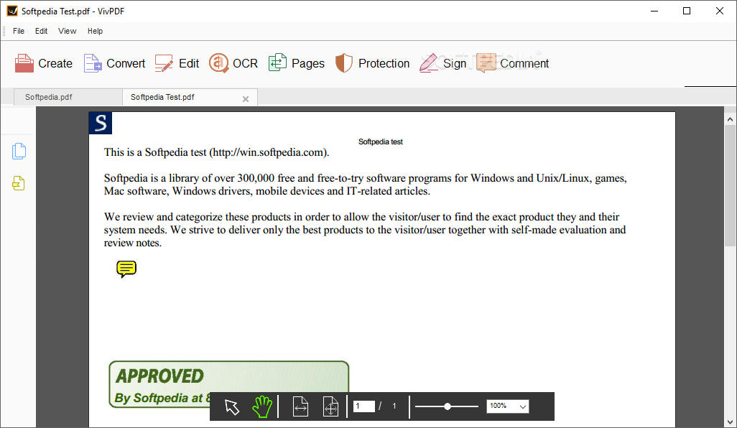This screenshot has height=428, width=737.
Task: Fit page to width
Action: click(300, 406)
